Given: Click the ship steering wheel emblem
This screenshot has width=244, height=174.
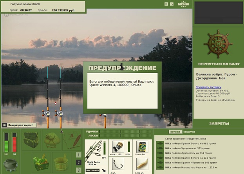Looking at the screenshot, I should tap(218, 44).
